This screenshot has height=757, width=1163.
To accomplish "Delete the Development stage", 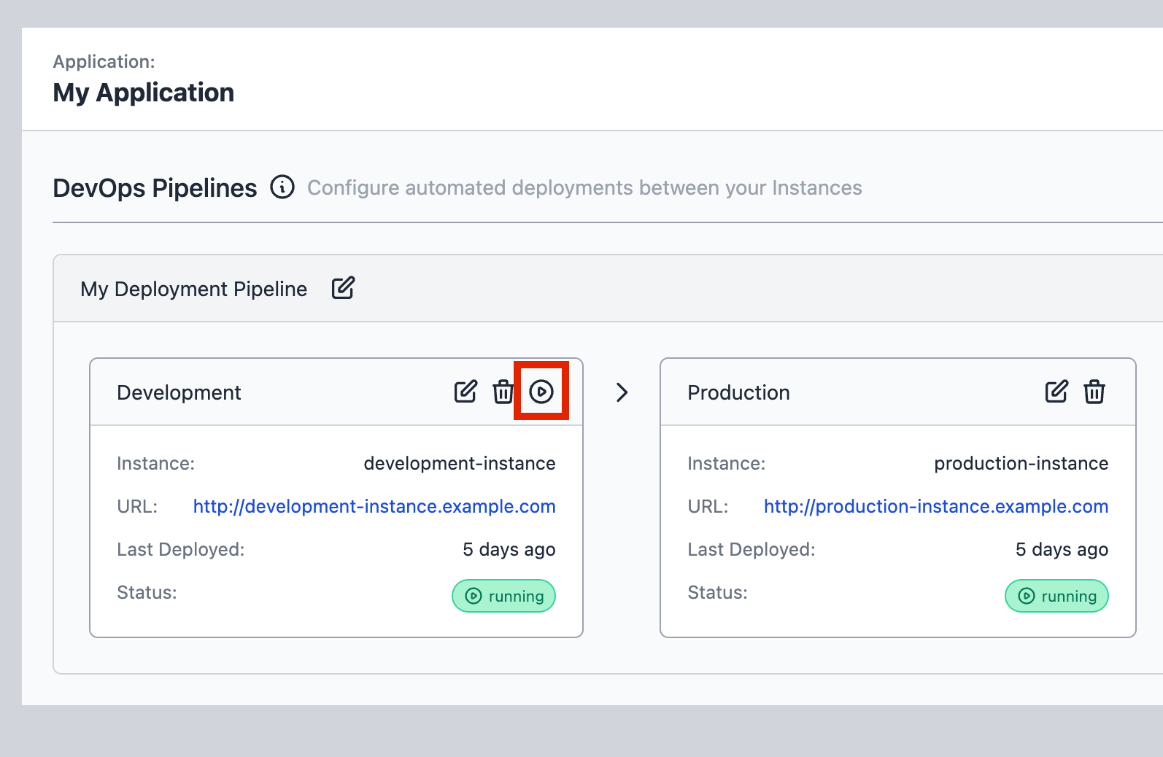I will 503,392.
